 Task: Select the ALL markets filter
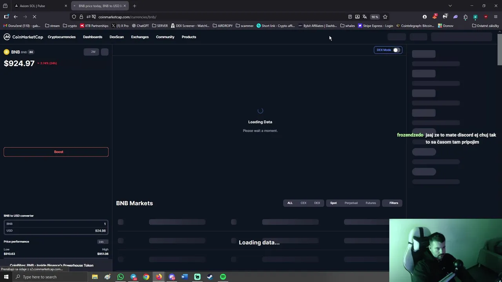pos(290,203)
